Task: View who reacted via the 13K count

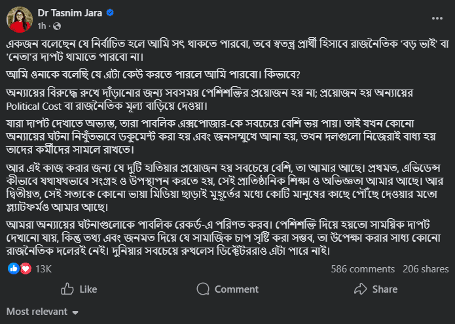Action: [x=43, y=268]
